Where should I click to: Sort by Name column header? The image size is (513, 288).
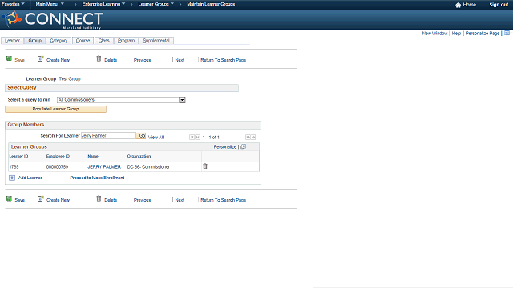click(93, 157)
